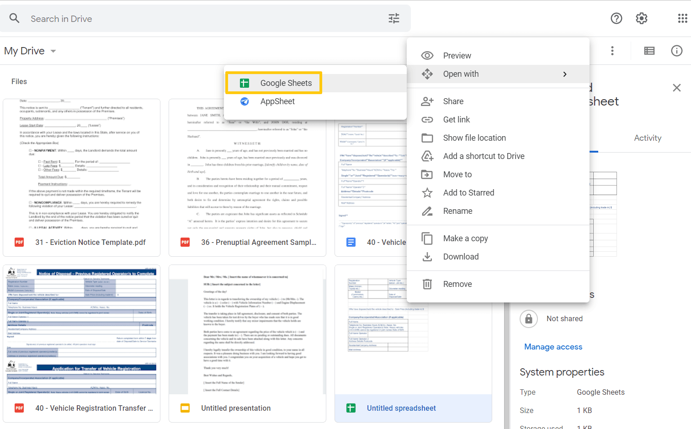Select Add to Starred menu entry
The width and height of the screenshot is (691, 429).
pos(498,193)
